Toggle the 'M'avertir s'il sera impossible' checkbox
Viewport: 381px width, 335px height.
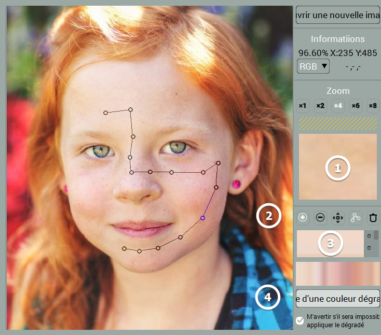[x=300, y=320]
